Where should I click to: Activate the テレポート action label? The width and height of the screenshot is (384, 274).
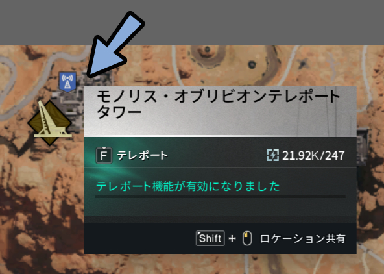point(142,155)
